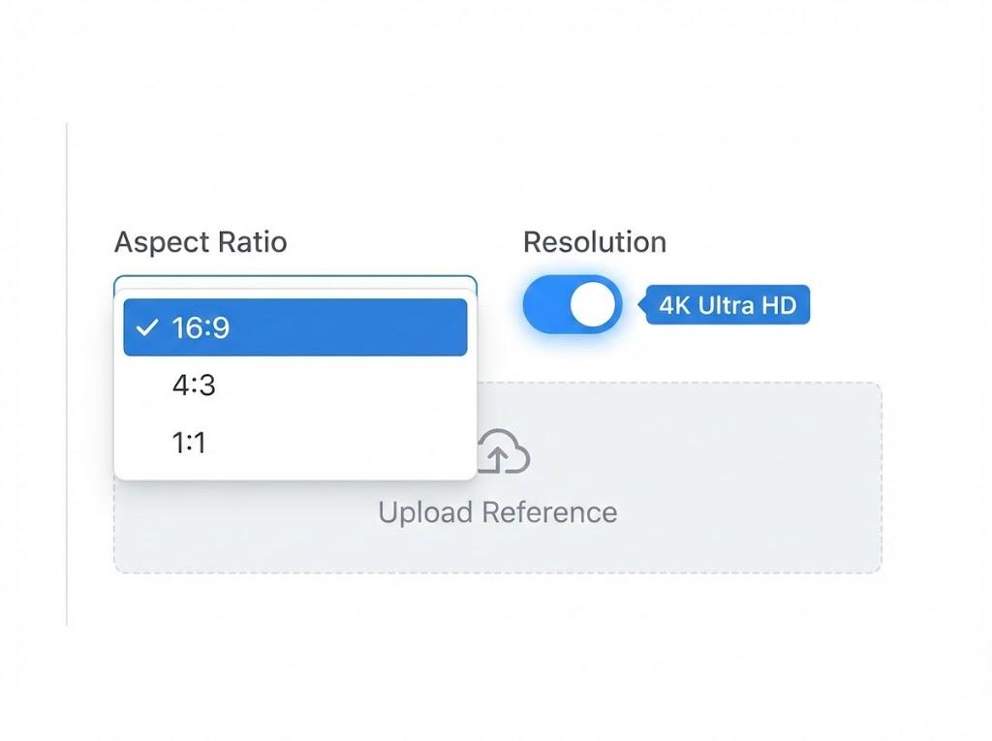Click the dashed upload drop zone
The image size is (992, 741).
coord(678,477)
